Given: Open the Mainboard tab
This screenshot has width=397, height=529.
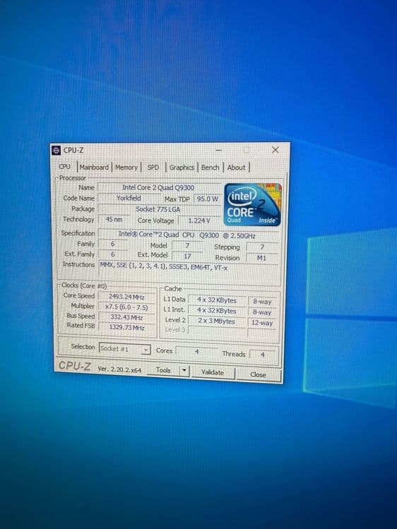Looking at the screenshot, I should (94, 167).
